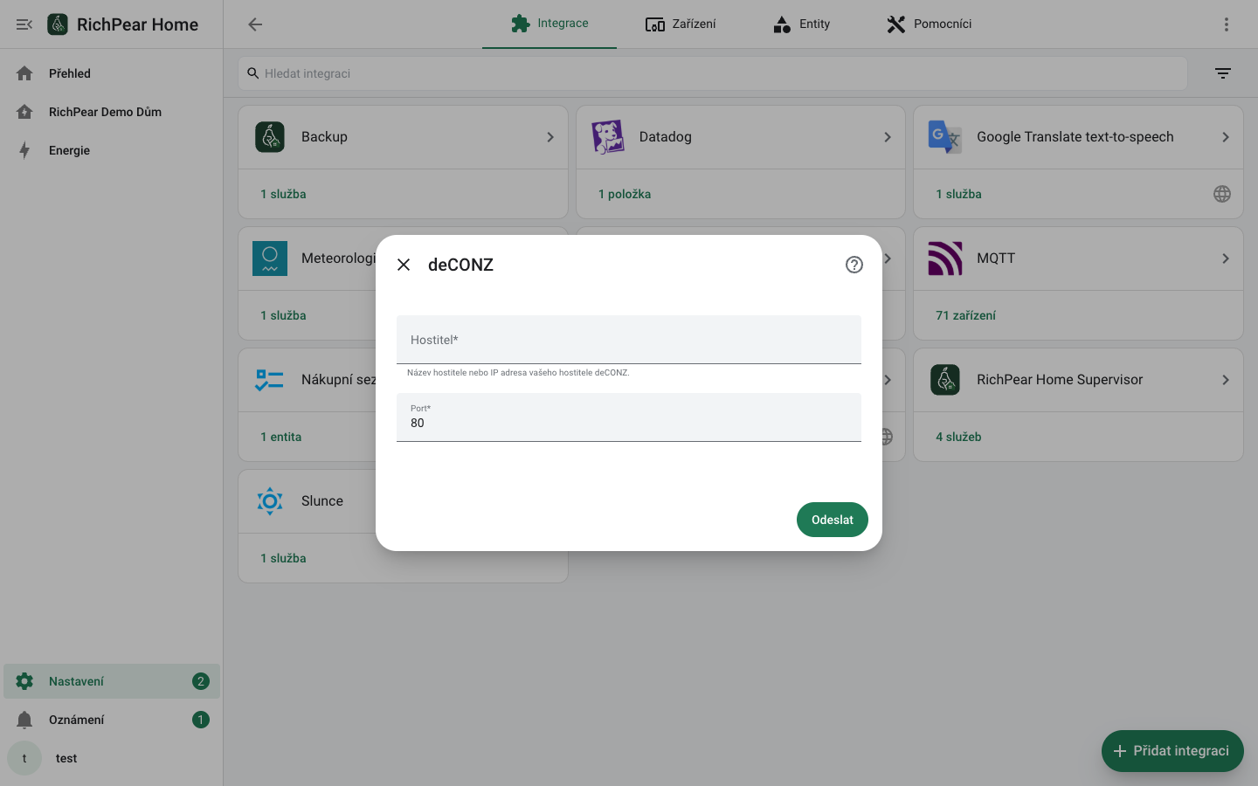This screenshot has height=786, width=1258.
Task: Open Energie in the sidebar
Action: pos(112,150)
